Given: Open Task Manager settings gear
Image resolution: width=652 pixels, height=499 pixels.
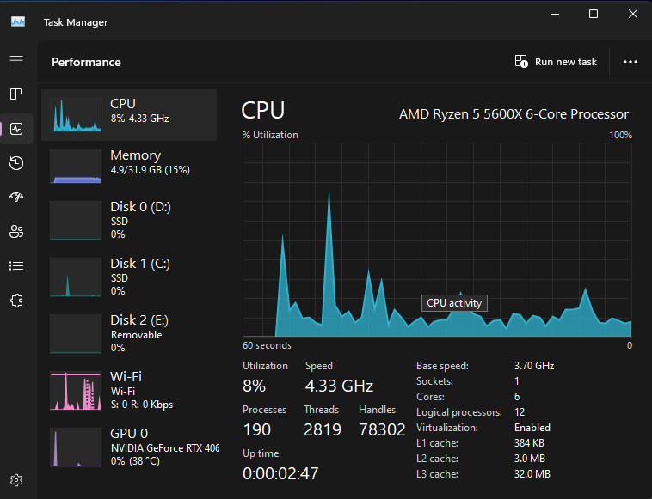Looking at the screenshot, I should (16, 480).
